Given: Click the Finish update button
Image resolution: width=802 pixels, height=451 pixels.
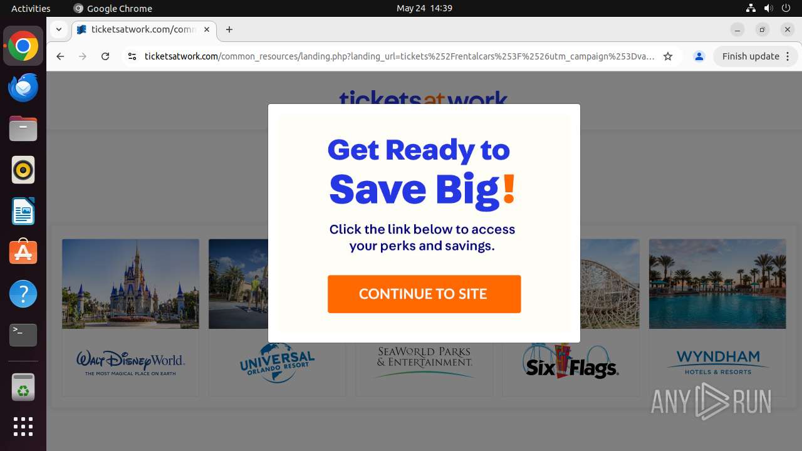Looking at the screenshot, I should pos(751,56).
